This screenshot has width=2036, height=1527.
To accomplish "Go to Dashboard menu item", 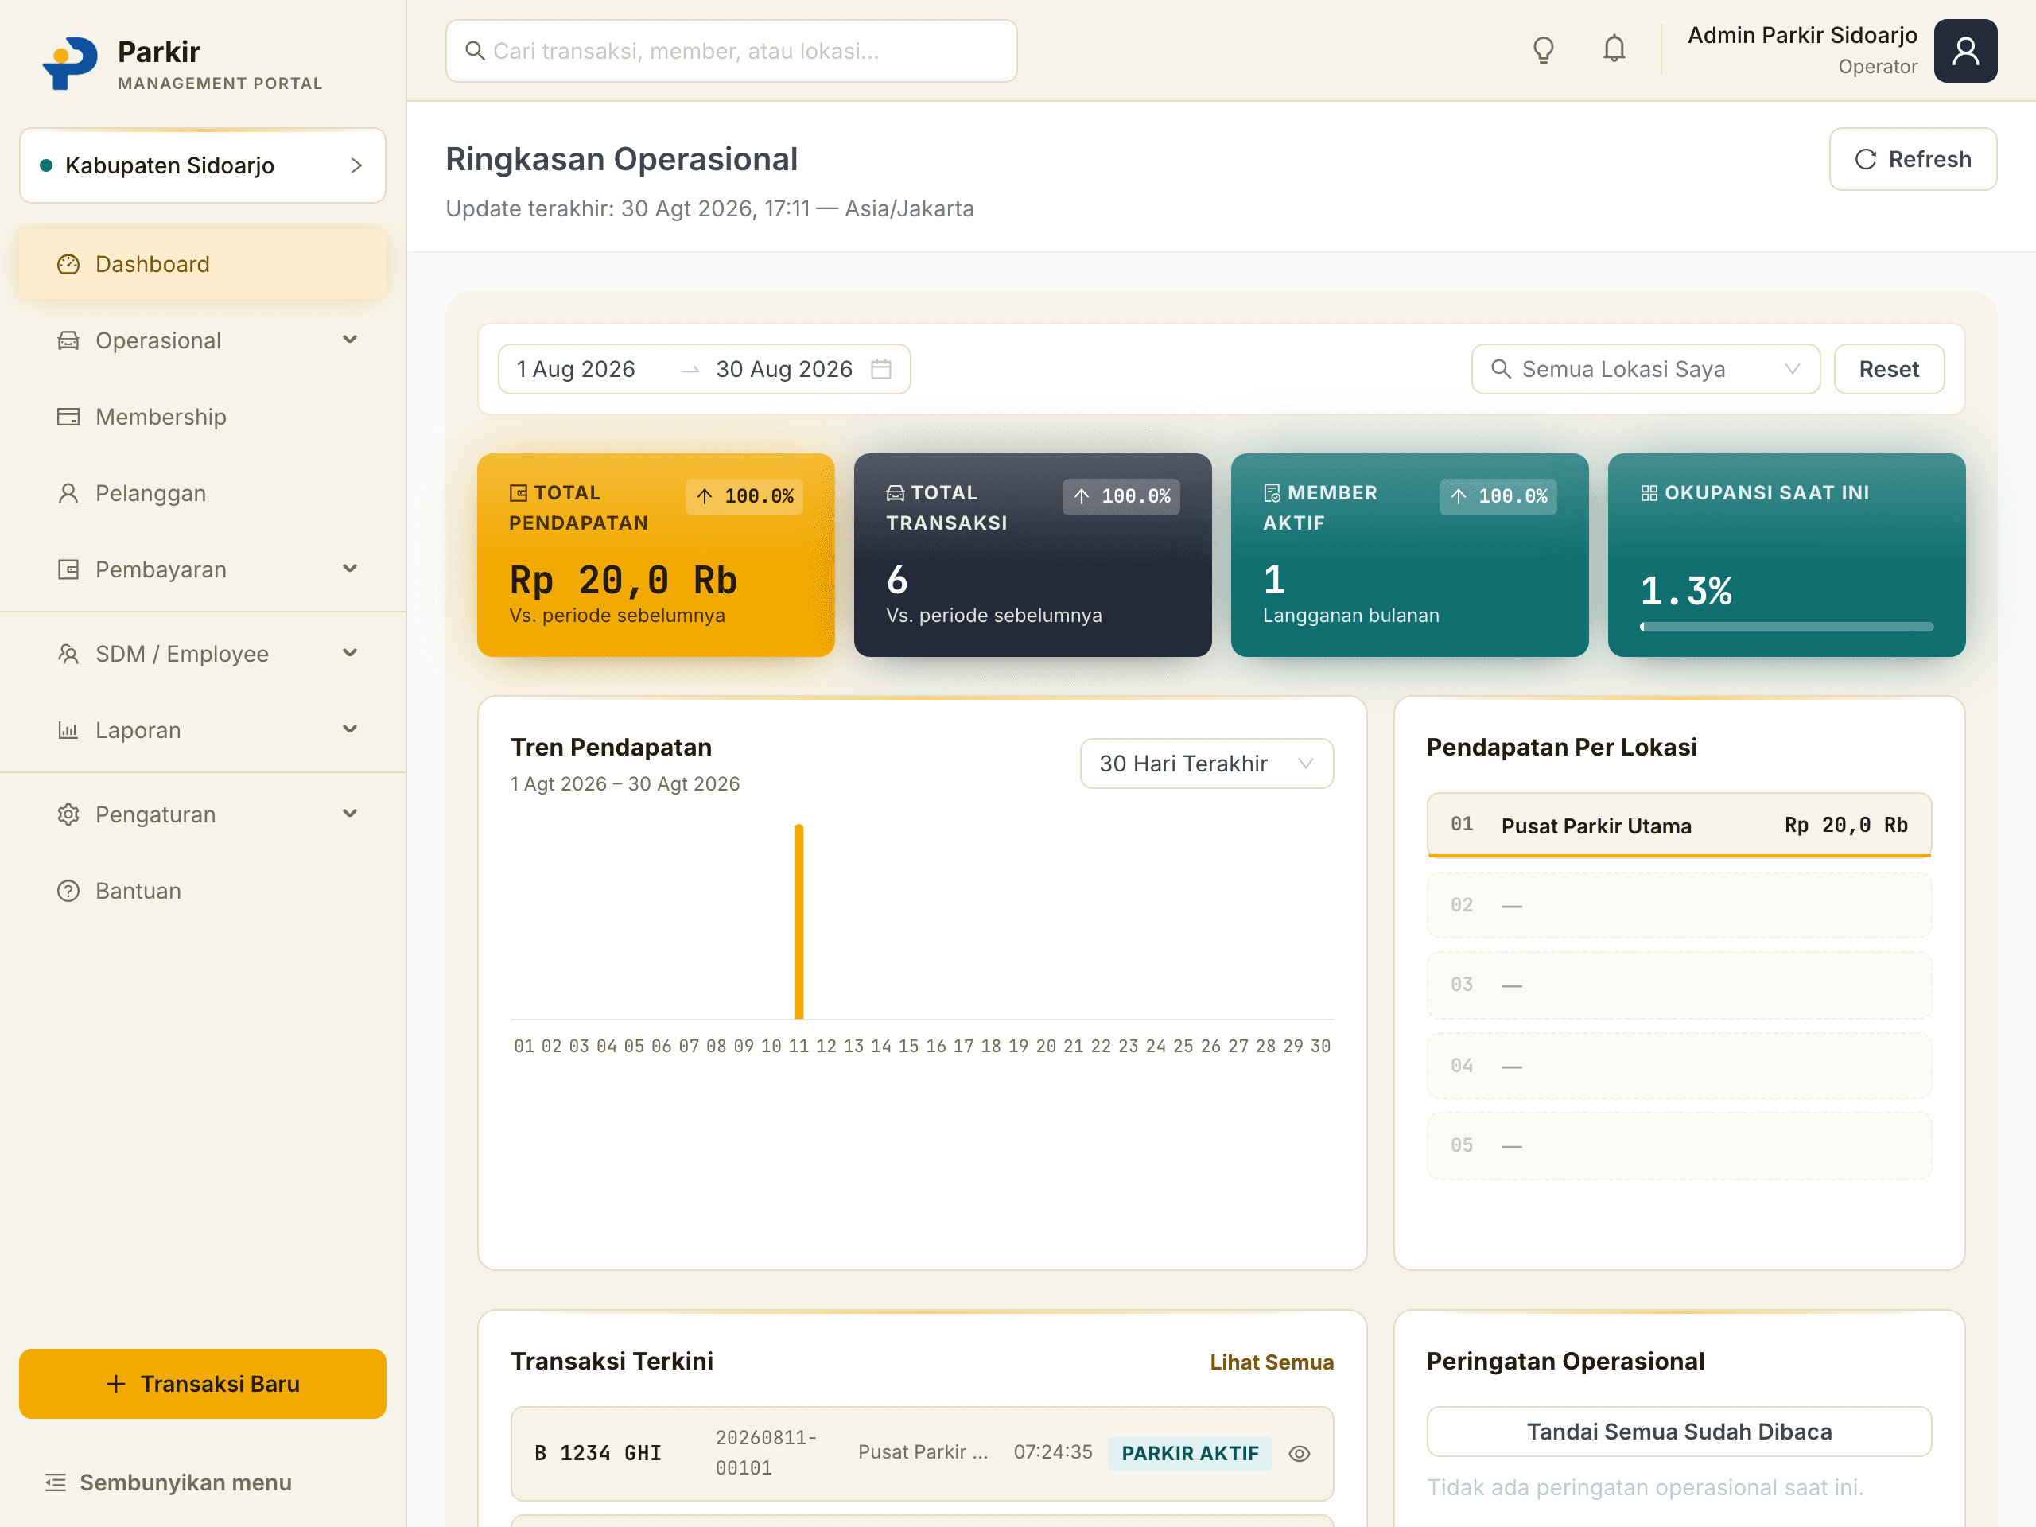I will (x=203, y=264).
